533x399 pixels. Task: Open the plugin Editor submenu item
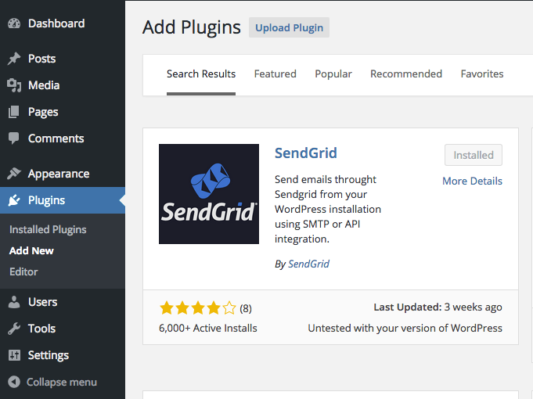point(23,271)
